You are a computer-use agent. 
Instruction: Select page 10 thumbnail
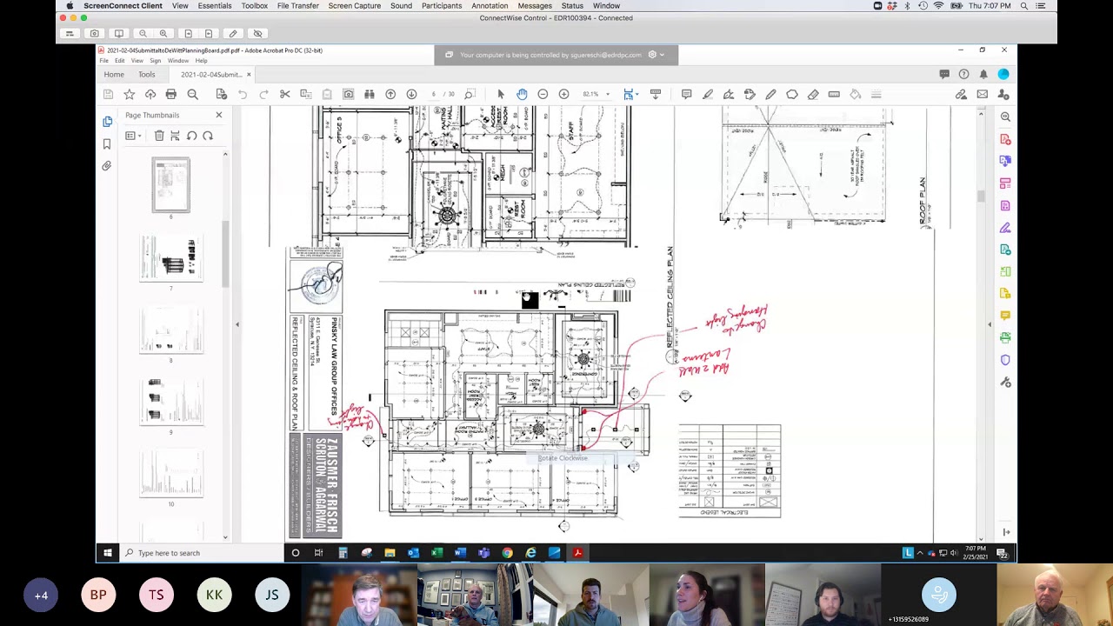171,474
